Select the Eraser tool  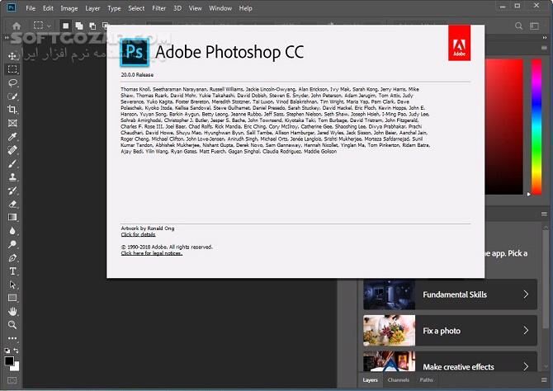coord(12,204)
